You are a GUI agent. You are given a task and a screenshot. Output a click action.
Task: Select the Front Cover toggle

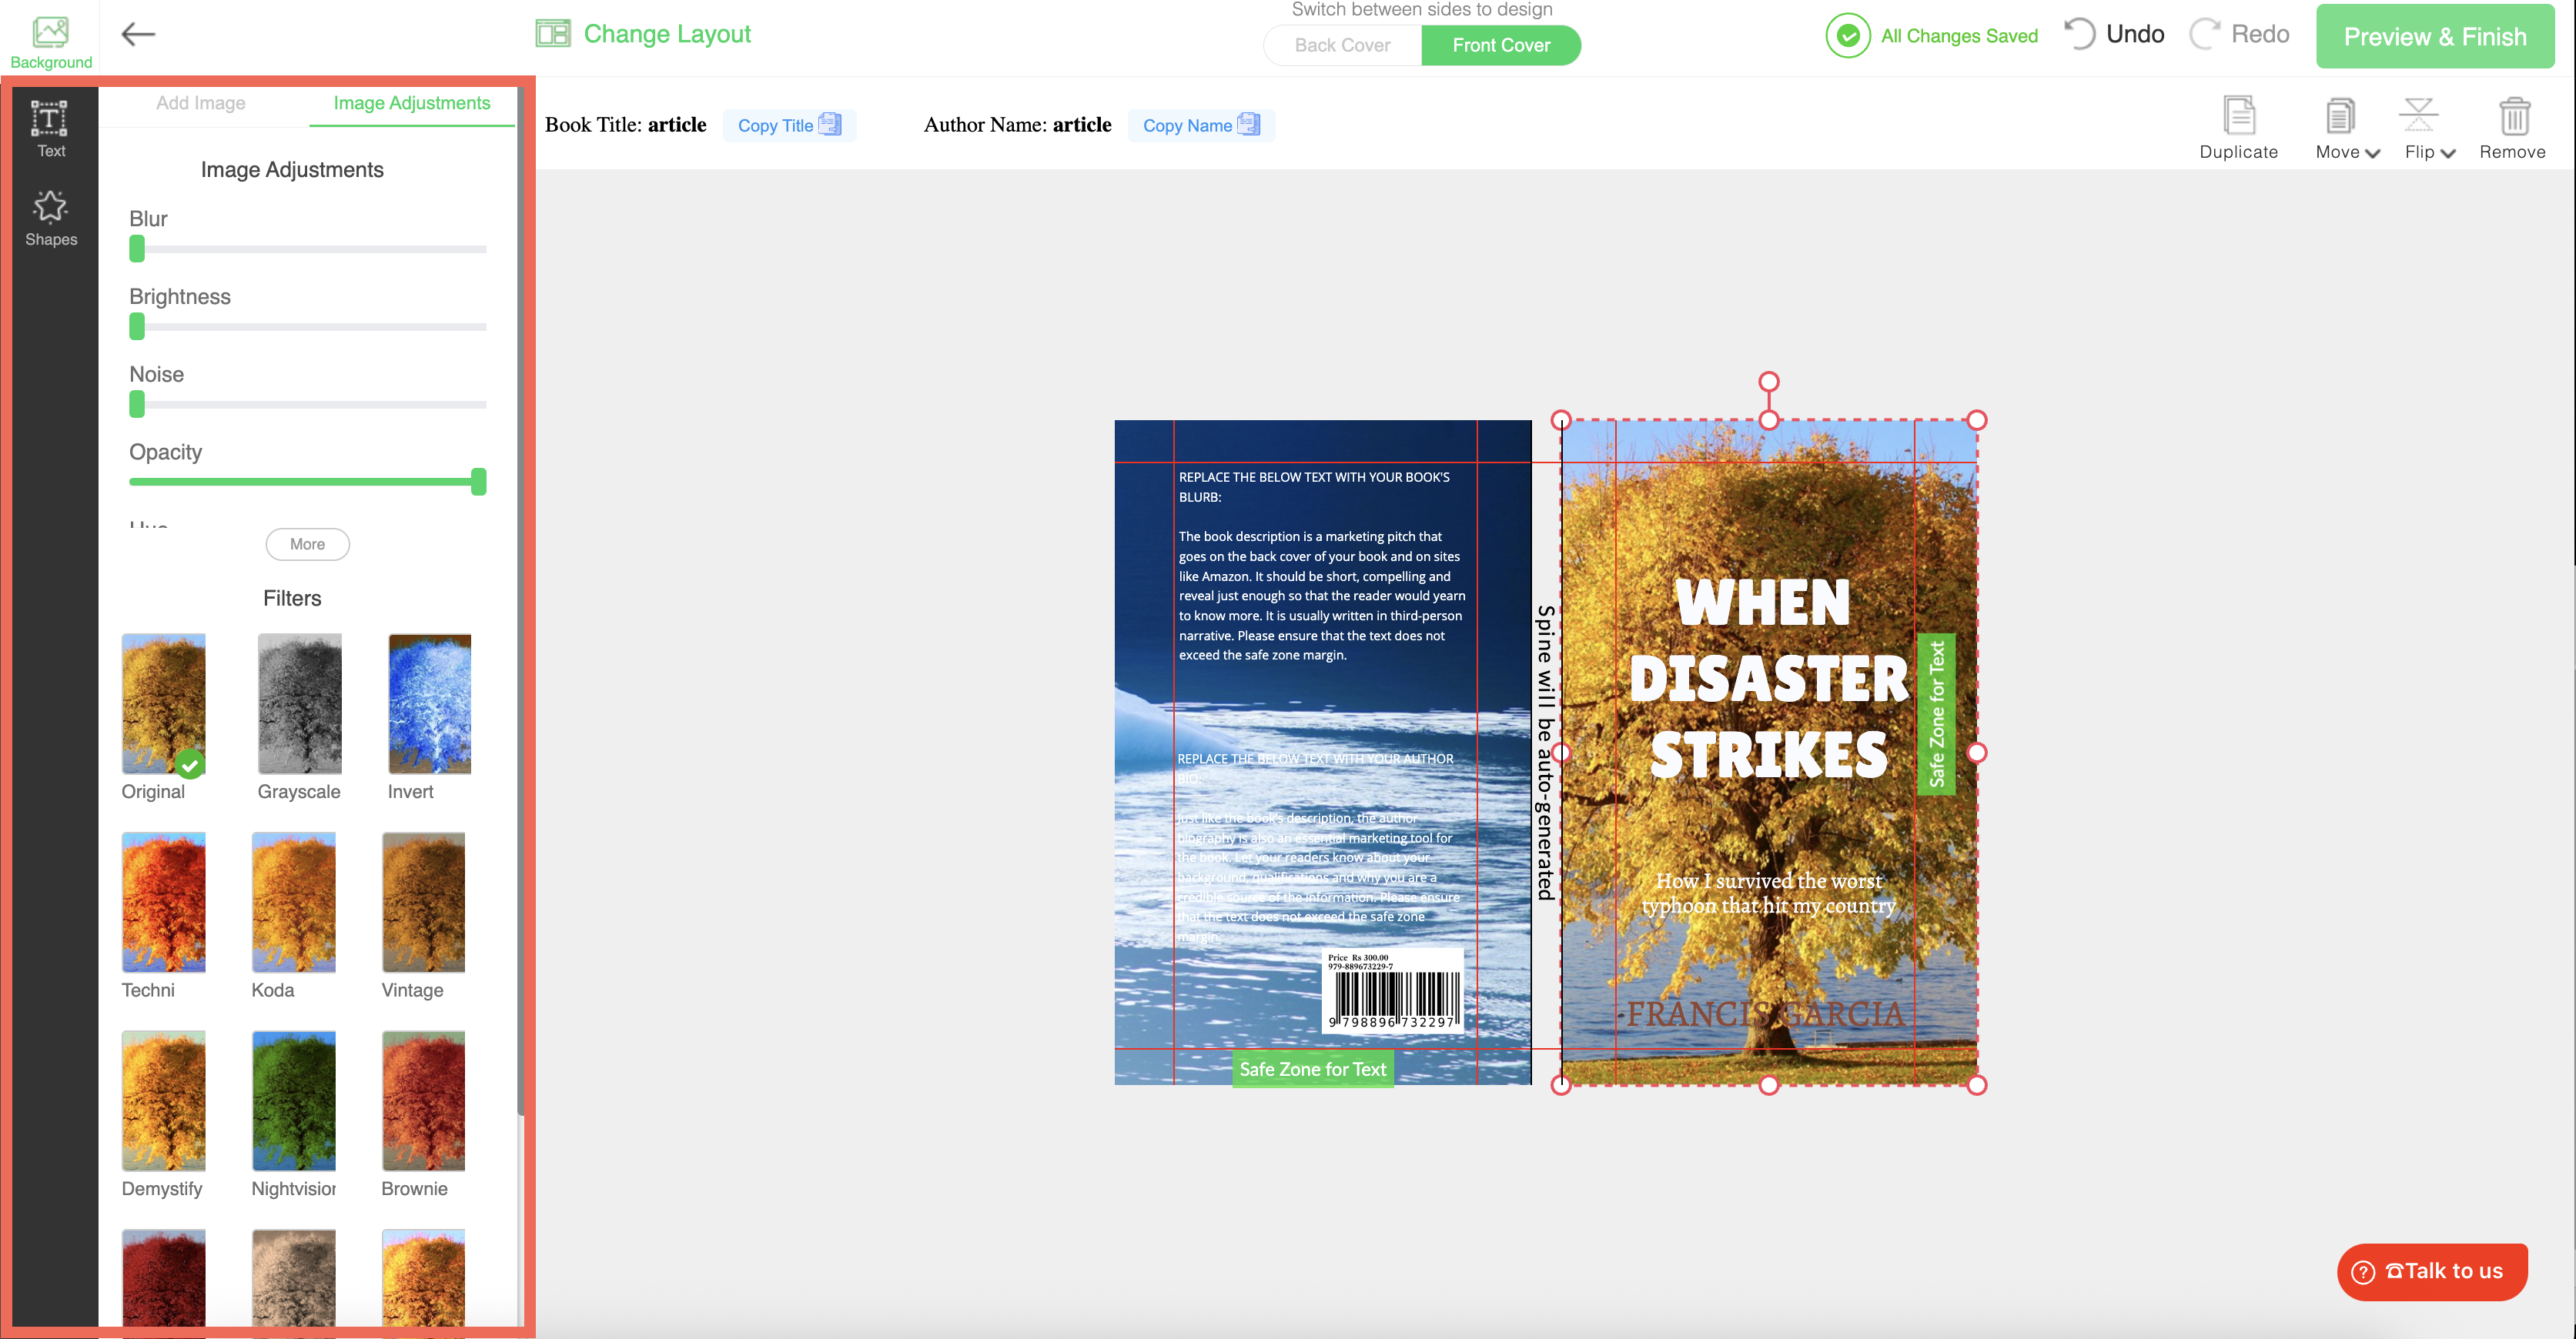pyautogui.click(x=1501, y=45)
